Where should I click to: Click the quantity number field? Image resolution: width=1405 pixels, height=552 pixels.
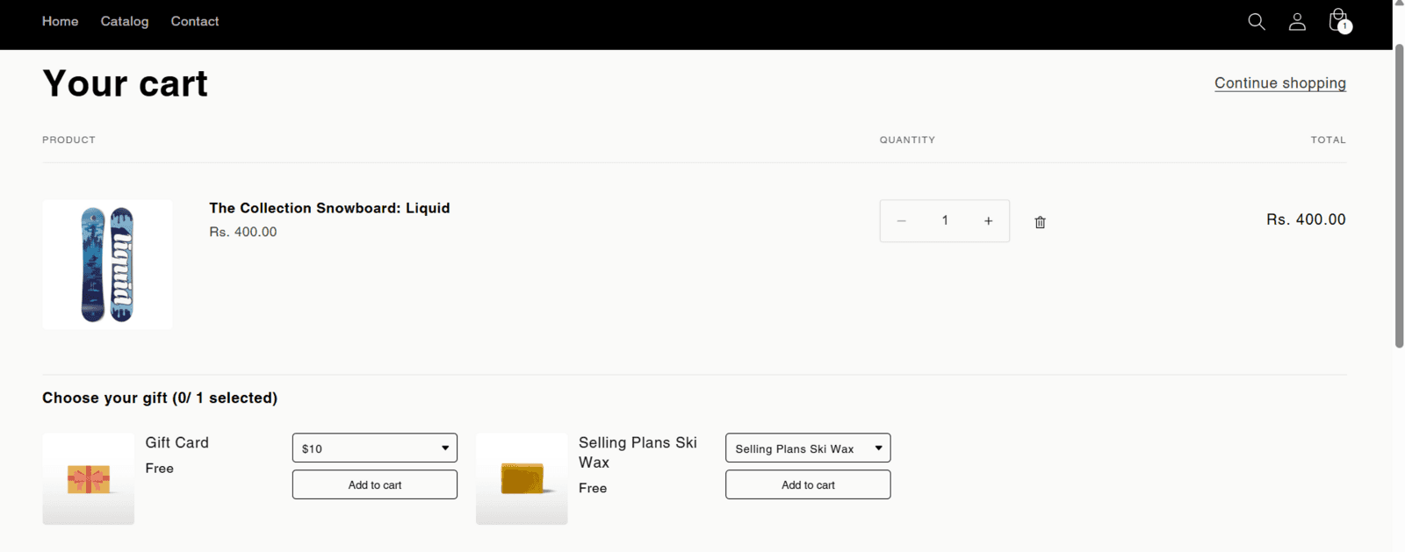coord(945,221)
